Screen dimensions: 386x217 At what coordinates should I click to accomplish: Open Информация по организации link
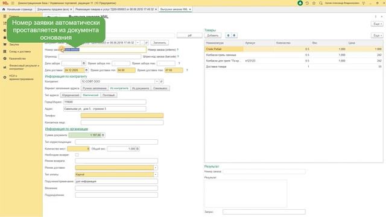coord(66,129)
